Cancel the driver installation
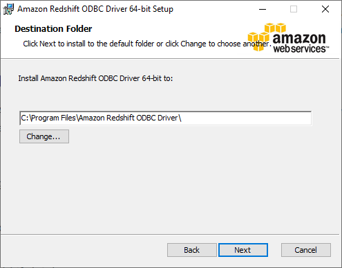This screenshot has width=342, height=268. tap(306, 250)
